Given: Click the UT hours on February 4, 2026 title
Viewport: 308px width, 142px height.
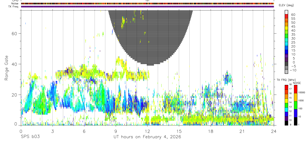Looking at the screenshot, I should 147,137.
